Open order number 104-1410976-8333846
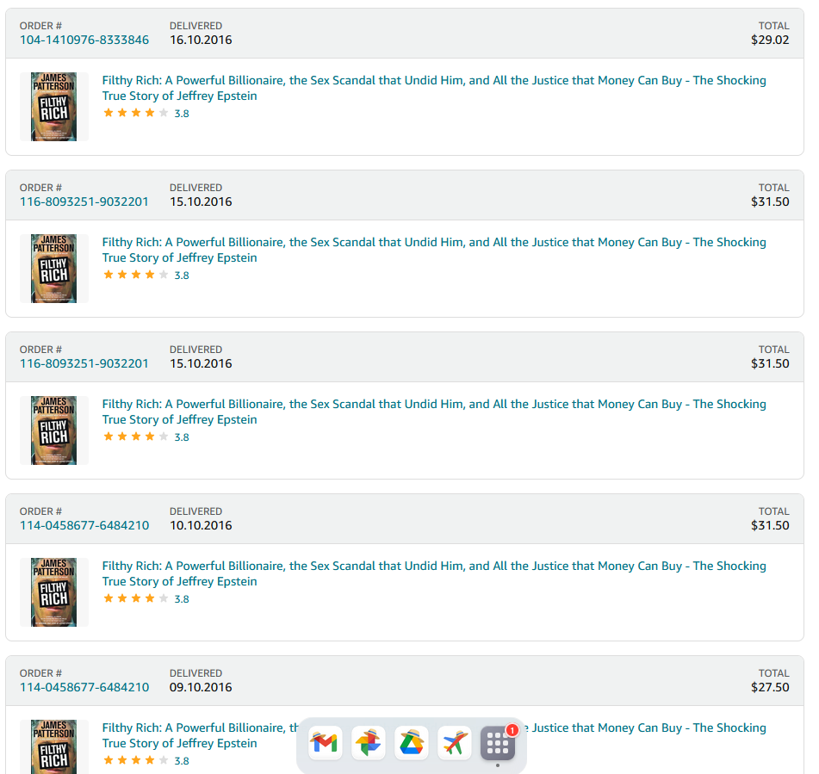The height and width of the screenshot is (774, 819). click(84, 40)
